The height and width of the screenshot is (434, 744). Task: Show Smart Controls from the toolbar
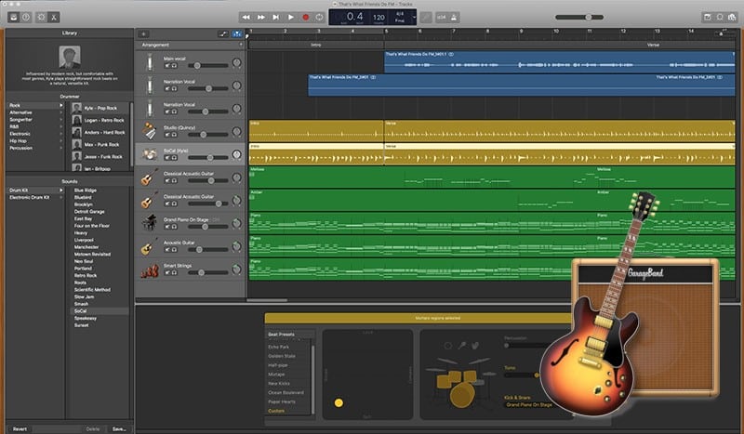(x=41, y=17)
